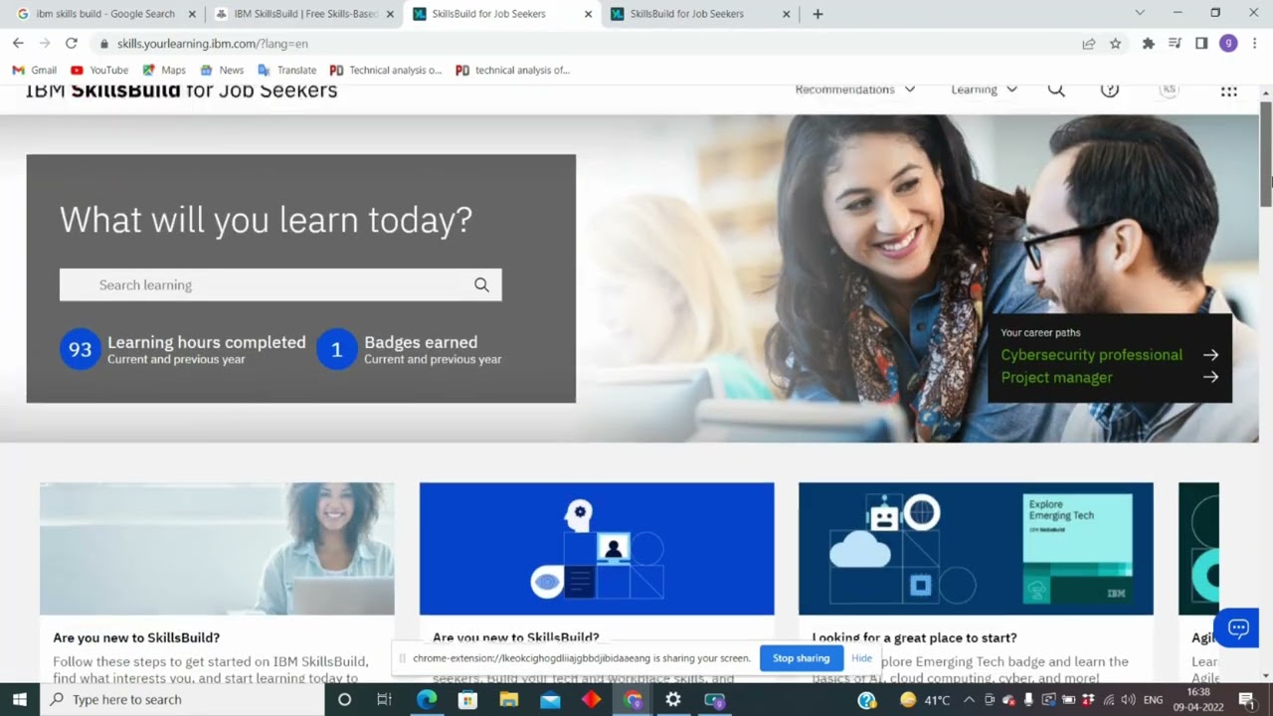
Task: Click the magnifier in Search learning box
Action: click(481, 285)
